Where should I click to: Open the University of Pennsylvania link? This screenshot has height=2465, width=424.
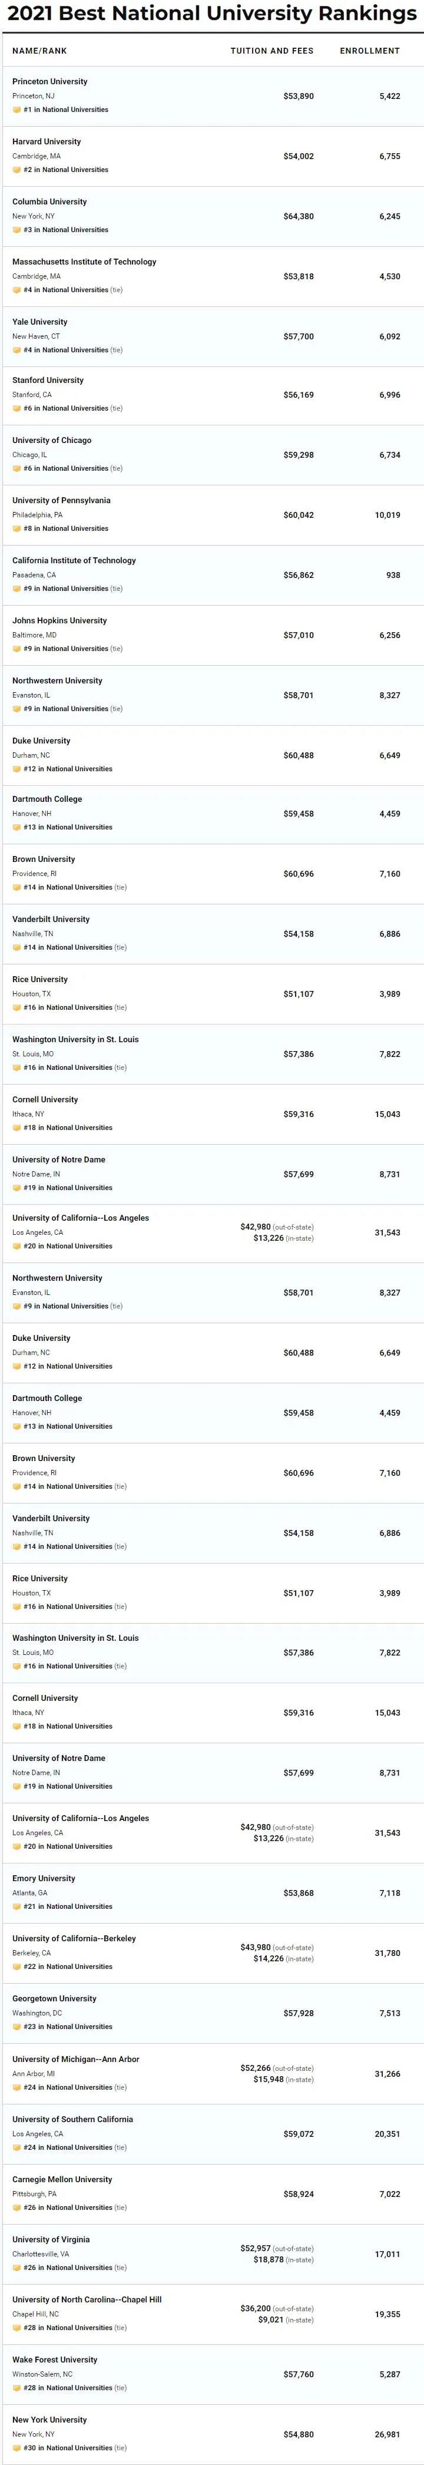61,500
